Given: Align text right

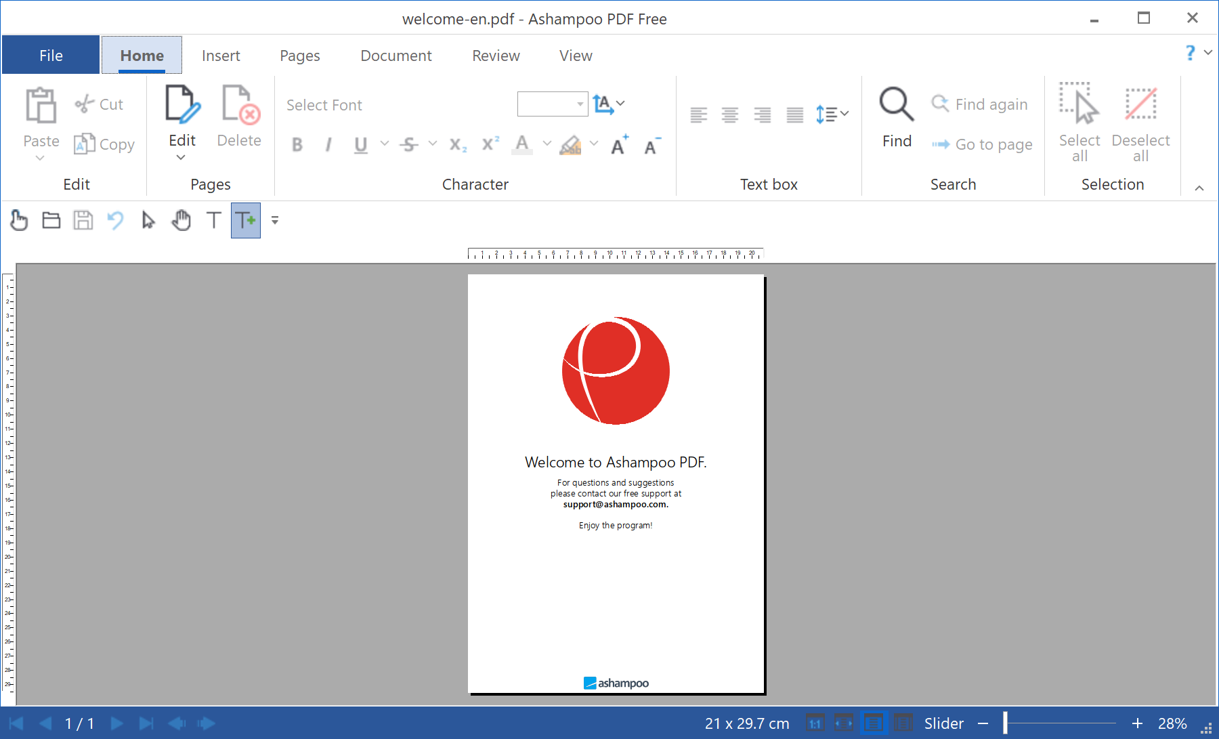Looking at the screenshot, I should [763, 114].
